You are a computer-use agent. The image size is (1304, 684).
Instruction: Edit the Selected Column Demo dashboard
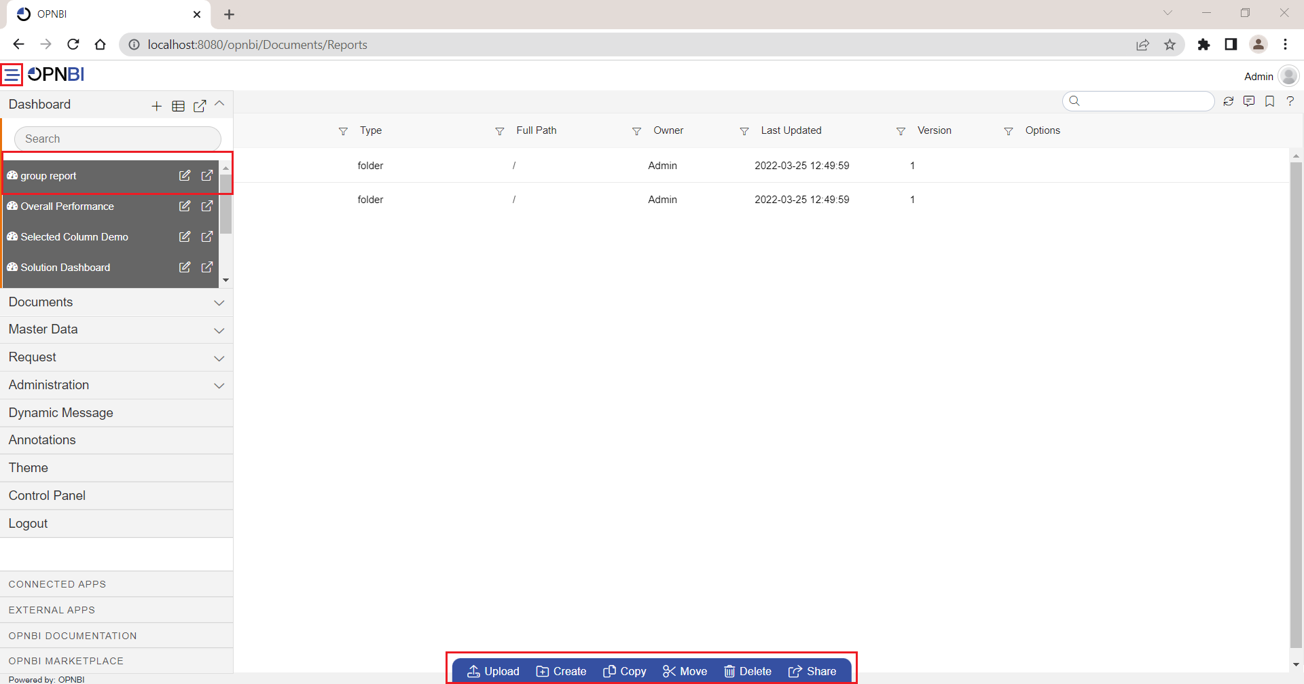point(185,236)
